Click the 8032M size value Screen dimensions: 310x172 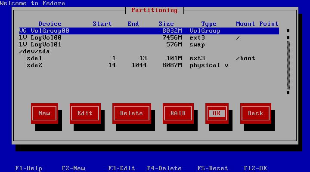click(172, 31)
